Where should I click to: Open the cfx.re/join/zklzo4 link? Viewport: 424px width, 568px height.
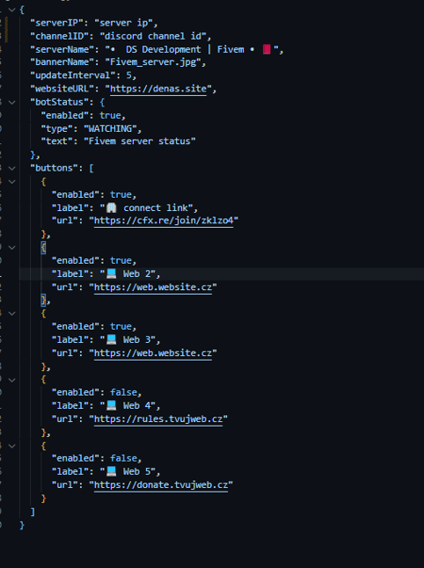click(x=163, y=220)
